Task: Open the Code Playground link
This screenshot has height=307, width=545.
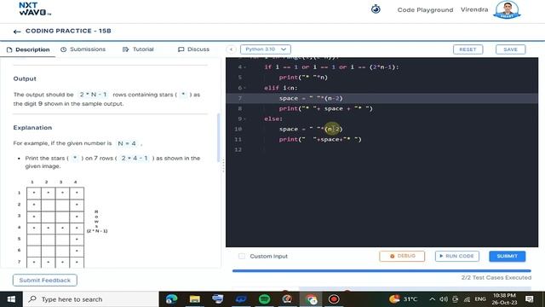Action: (x=425, y=10)
